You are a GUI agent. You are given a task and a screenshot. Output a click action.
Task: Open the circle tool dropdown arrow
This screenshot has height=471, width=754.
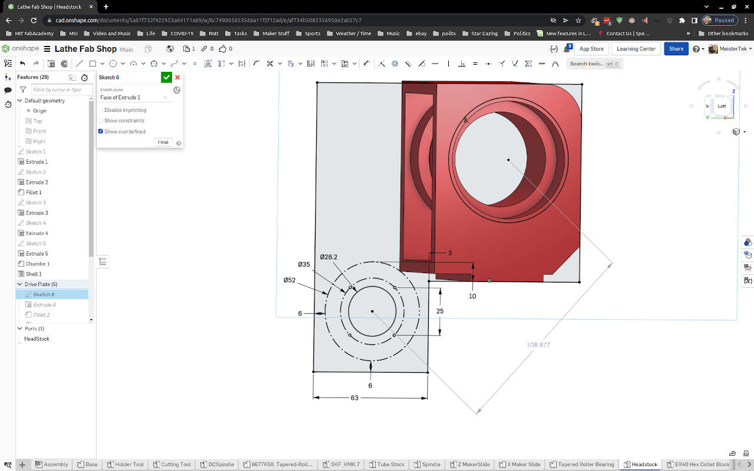123,64
